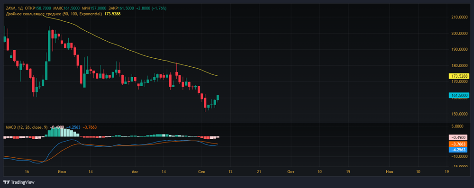The image size is (474, 188).
Task: Click the 210.0000 price axis label
Action: click(x=459, y=17)
